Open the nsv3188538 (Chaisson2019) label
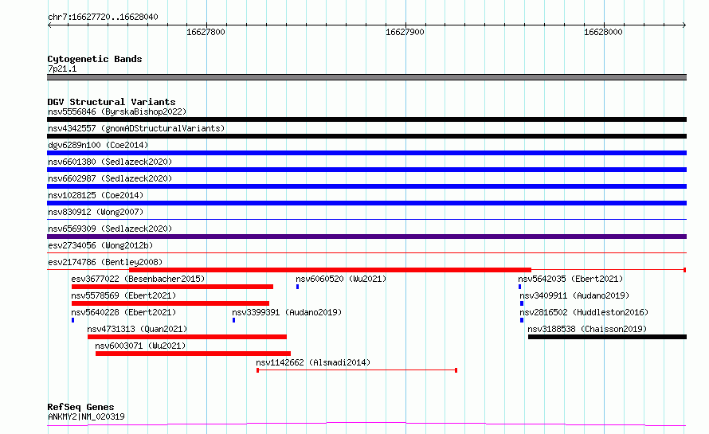Screen dimensions: 709x434 (587, 329)
